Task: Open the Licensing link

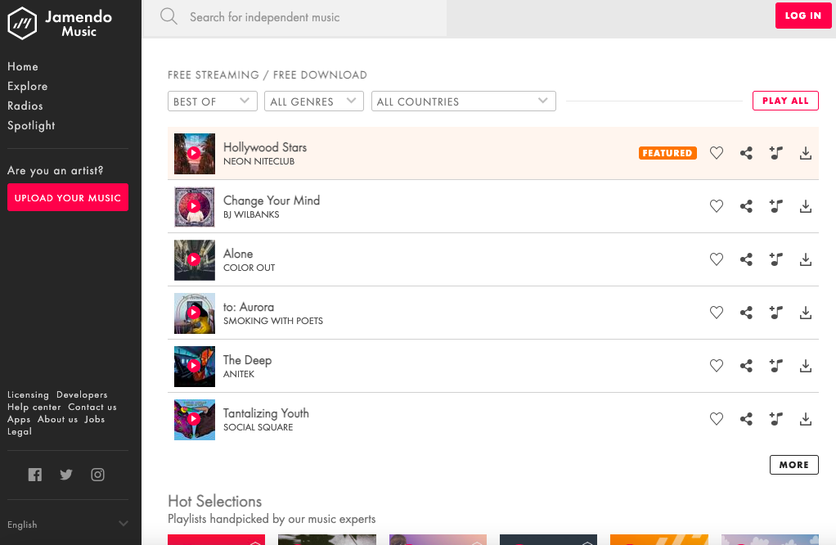Action: pyautogui.click(x=28, y=394)
